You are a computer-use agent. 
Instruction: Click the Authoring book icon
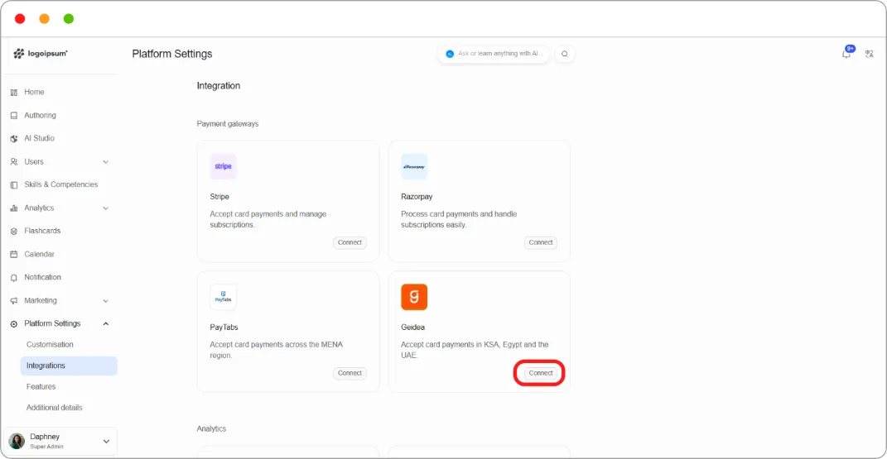(14, 115)
